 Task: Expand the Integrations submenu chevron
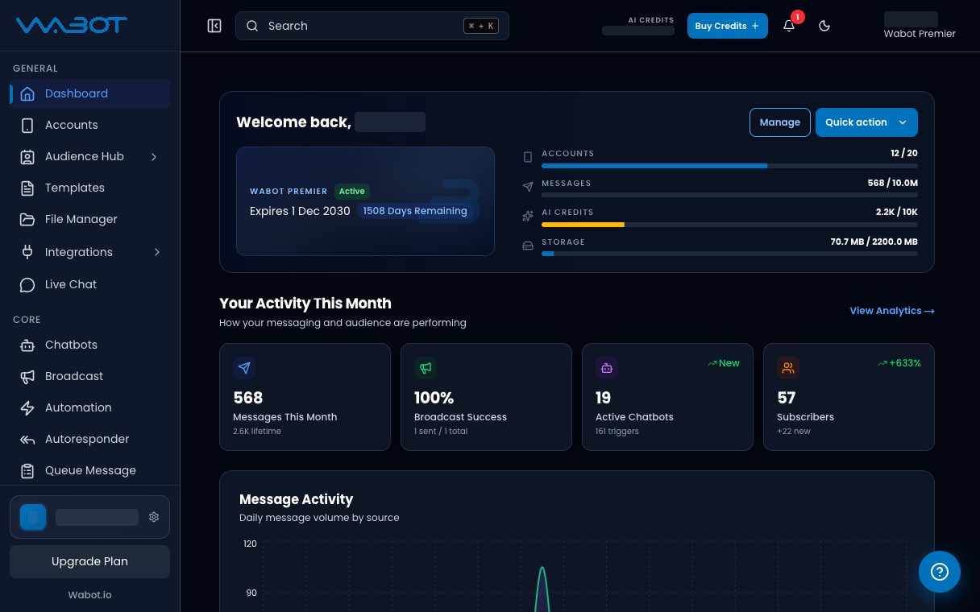[x=156, y=252]
